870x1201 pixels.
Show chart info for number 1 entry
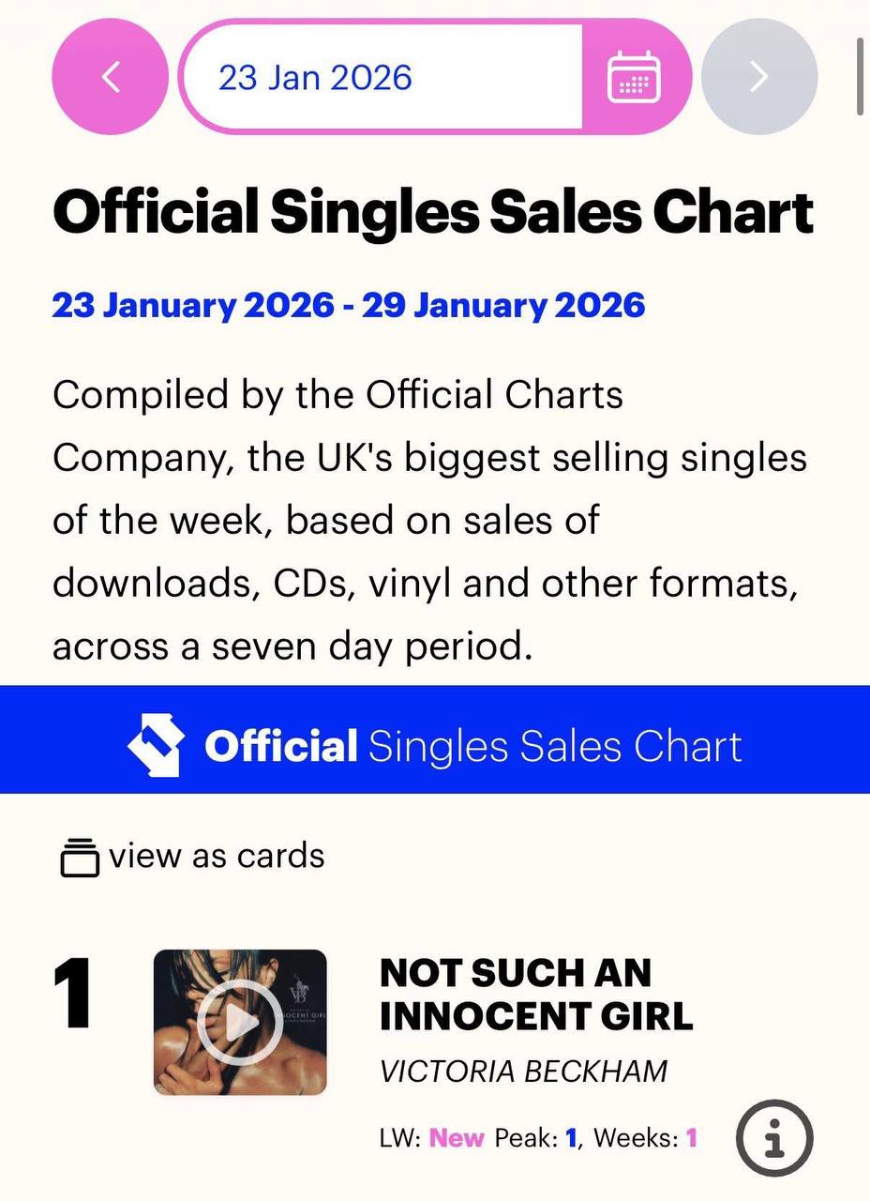(773, 1139)
